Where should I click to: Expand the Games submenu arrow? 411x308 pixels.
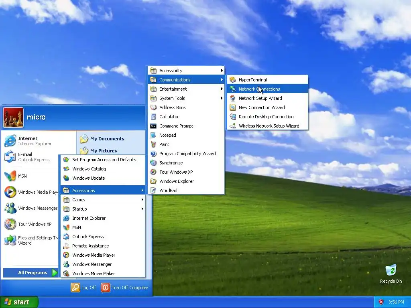coord(142,200)
